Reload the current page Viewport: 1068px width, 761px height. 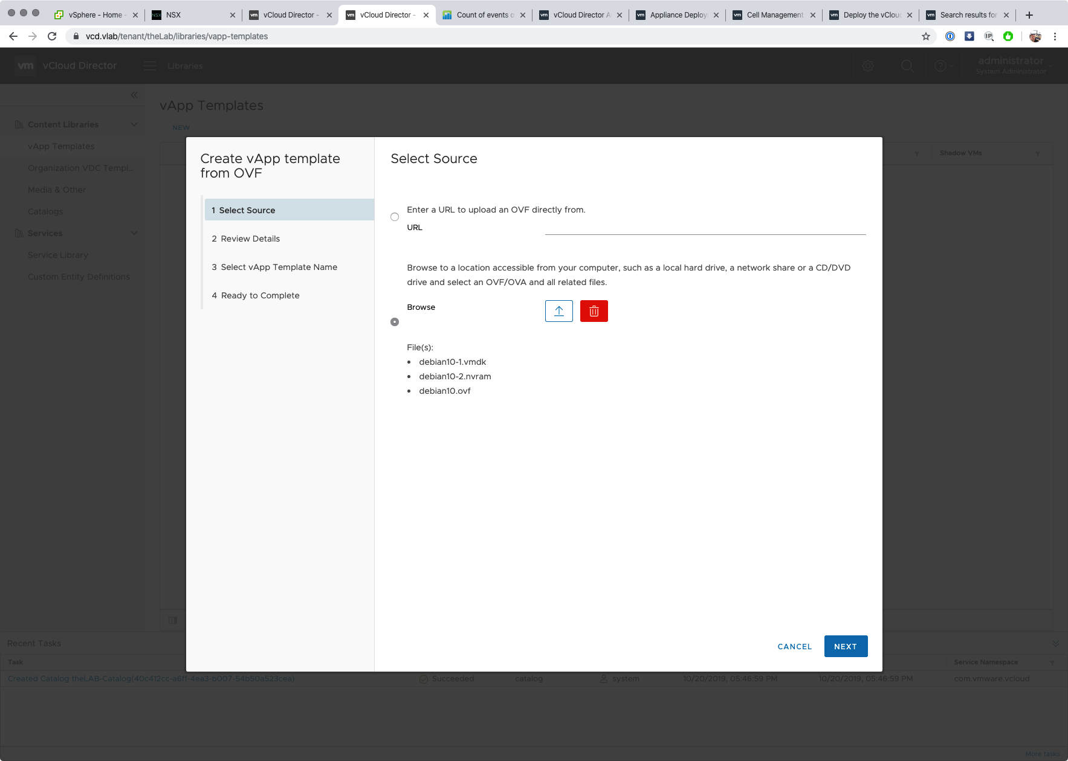tap(52, 36)
